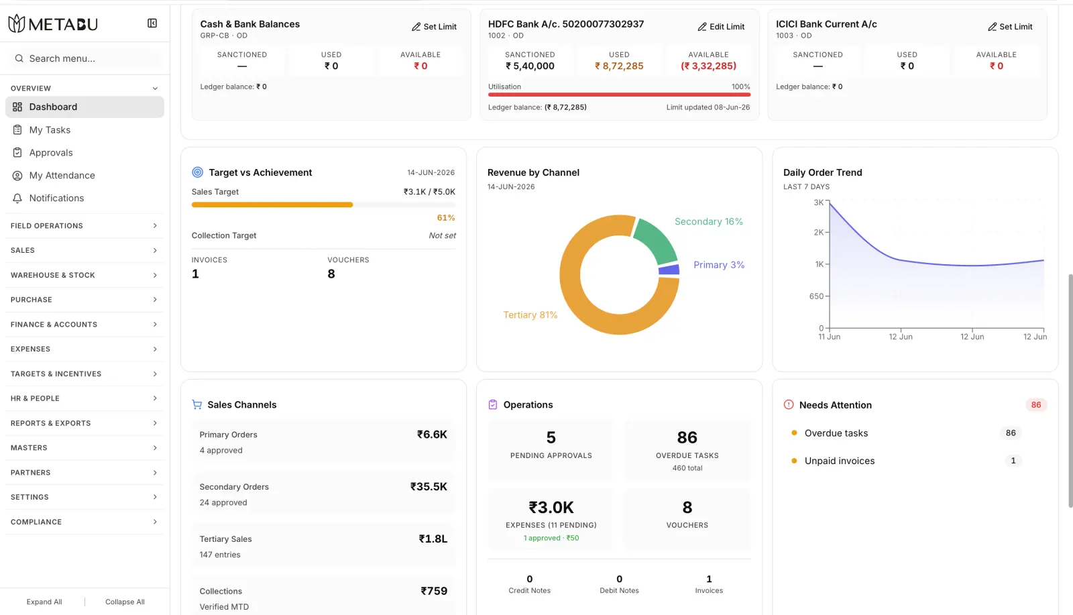Expand the Warehouse & Stock section
Image resolution: width=1073 pixels, height=615 pixels.
click(84, 275)
